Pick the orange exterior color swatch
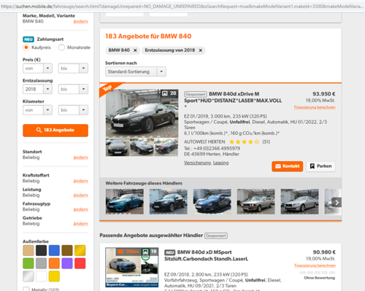 [x=54, y=263]
